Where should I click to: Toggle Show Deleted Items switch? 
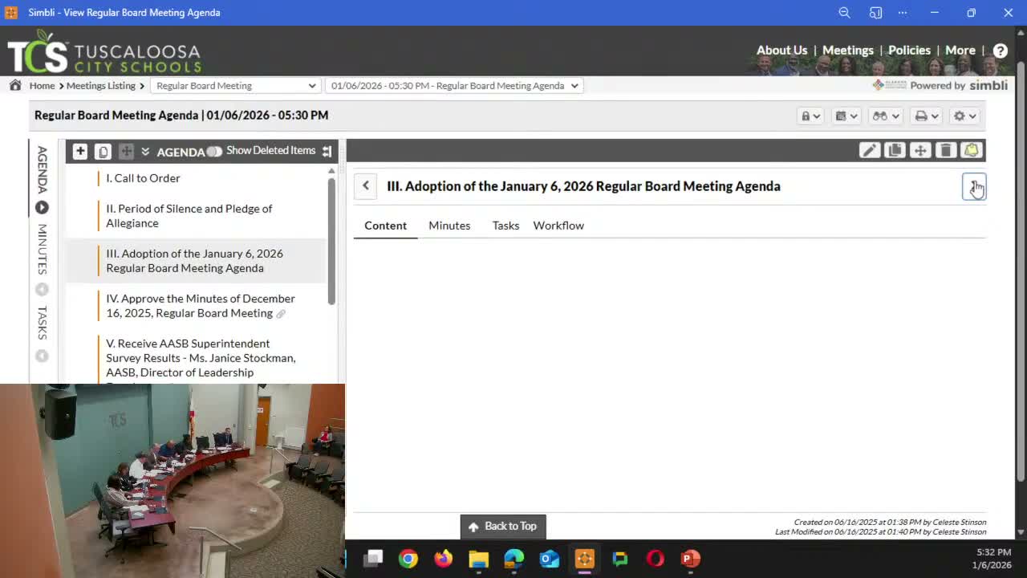tap(214, 151)
